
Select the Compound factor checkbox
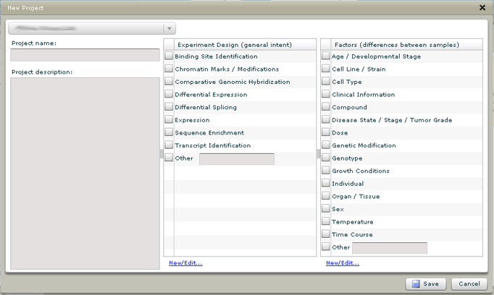coord(326,107)
